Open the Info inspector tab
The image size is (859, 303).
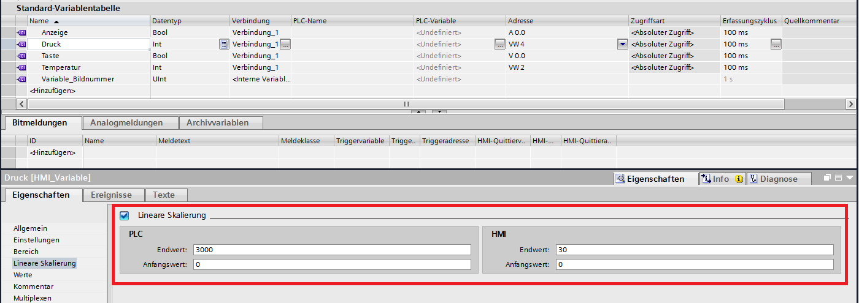click(x=722, y=179)
